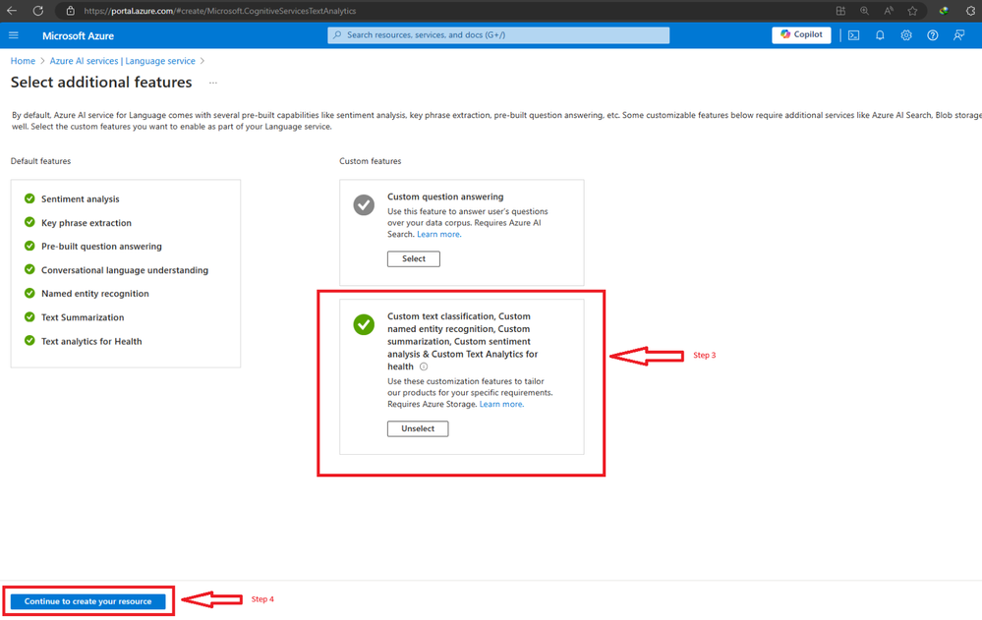The width and height of the screenshot is (982, 620).
Task: Go to Home breadcrumb
Action: click(x=23, y=61)
